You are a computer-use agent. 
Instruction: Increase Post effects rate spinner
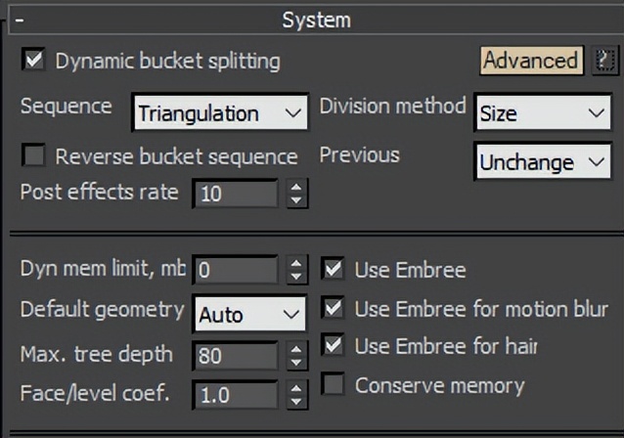tap(296, 186)
